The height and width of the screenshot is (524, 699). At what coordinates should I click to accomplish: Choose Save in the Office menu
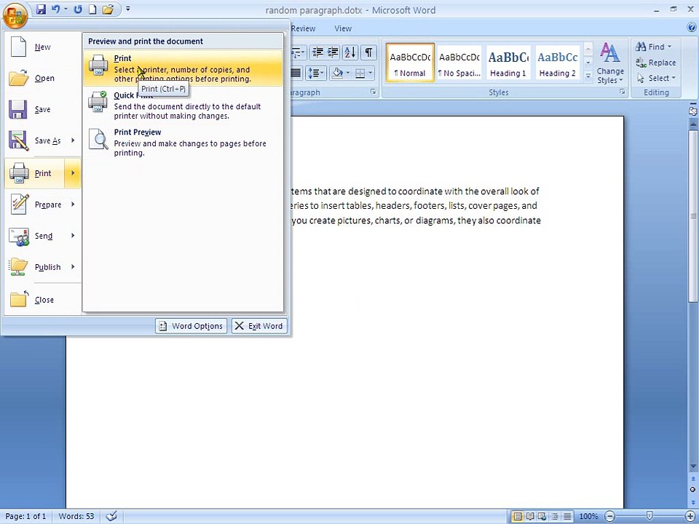pyautogui.click(x=42, y=109)
